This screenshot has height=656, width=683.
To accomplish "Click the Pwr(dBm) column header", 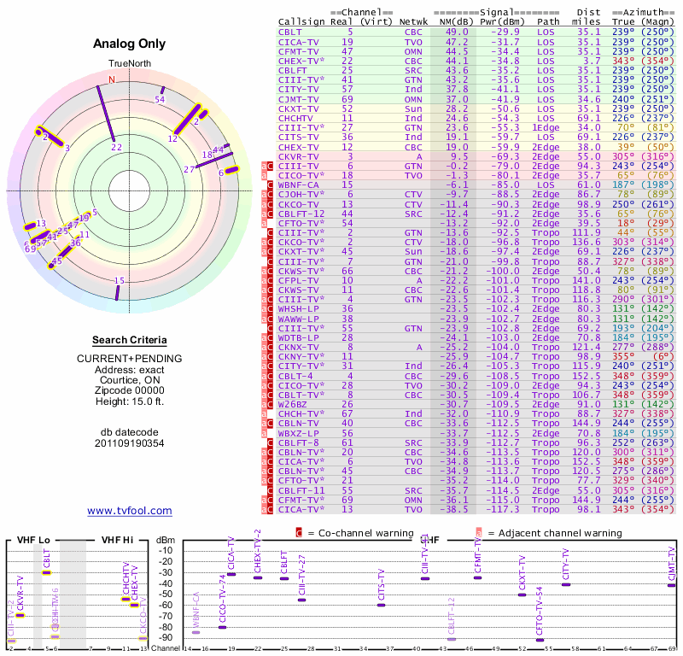I will [x=502, y=22].
